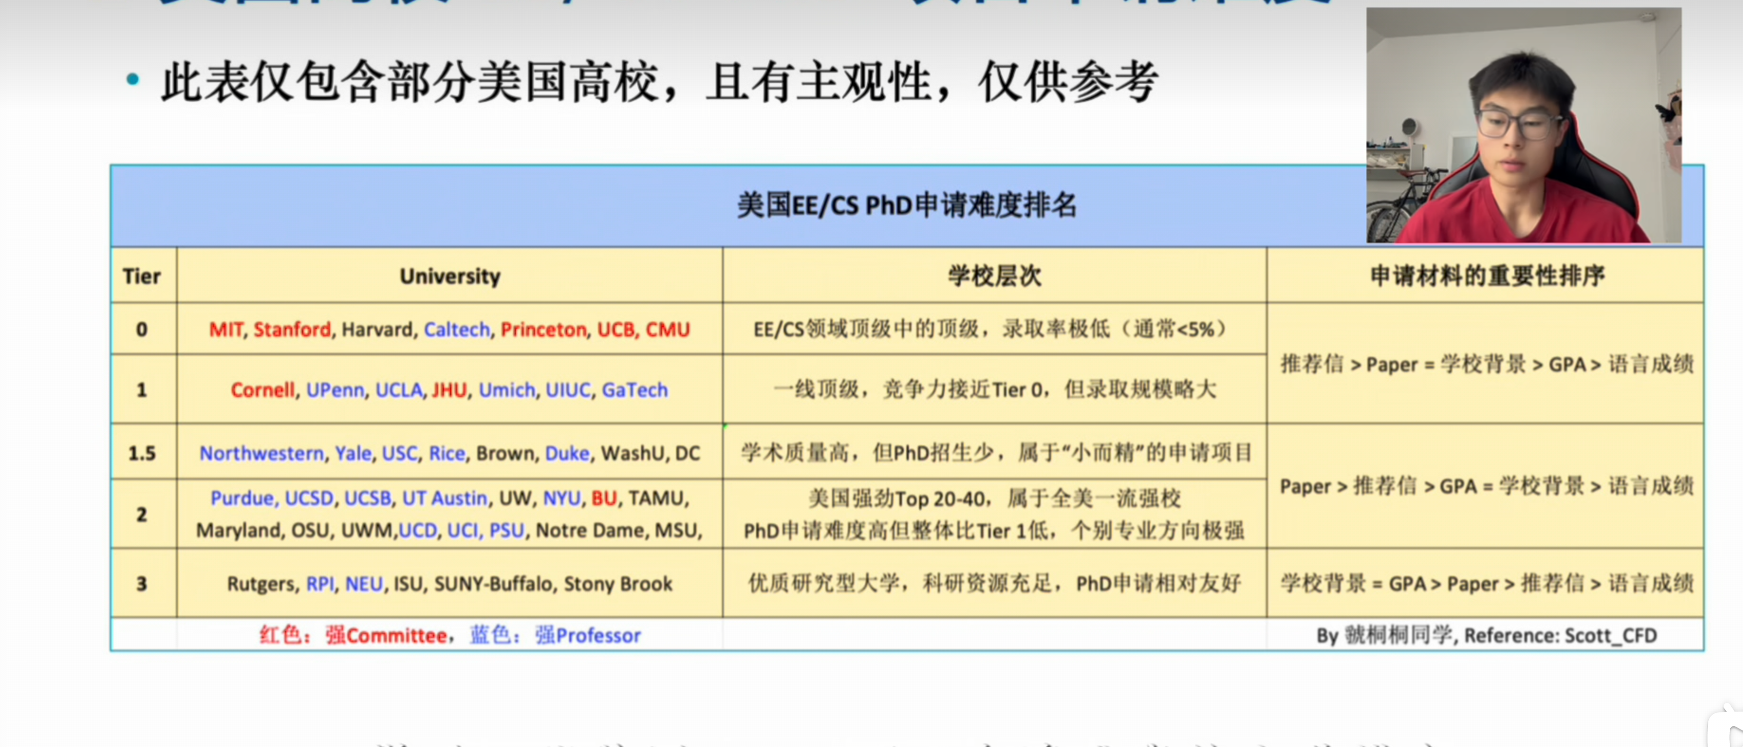Click 'MSU' in the Tier 2 row
The width and height of the screenshot is (1743, 747).
coord(676,531)
